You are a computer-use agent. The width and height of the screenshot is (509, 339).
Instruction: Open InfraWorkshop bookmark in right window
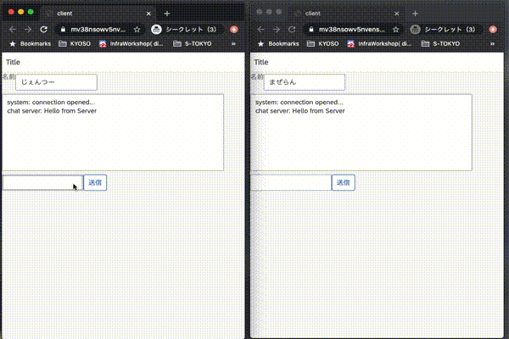(379, 44)
